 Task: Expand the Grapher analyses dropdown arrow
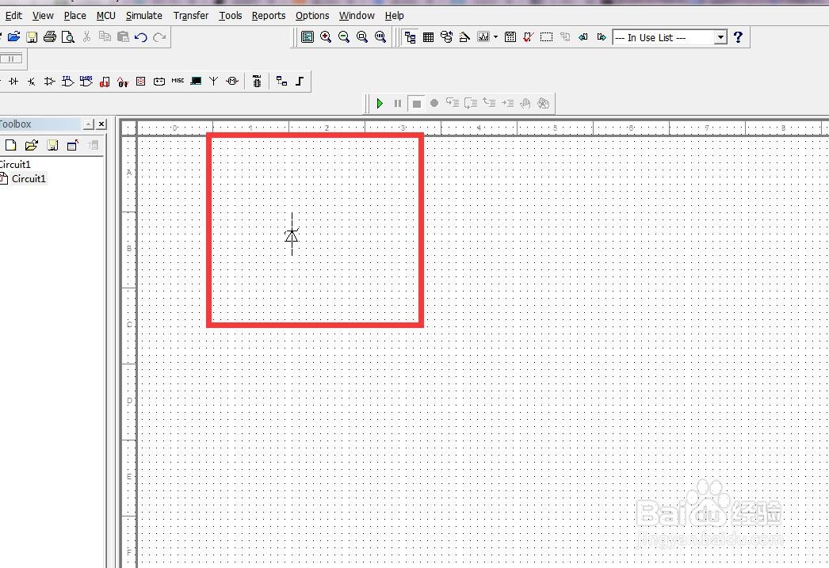[495, 37]
